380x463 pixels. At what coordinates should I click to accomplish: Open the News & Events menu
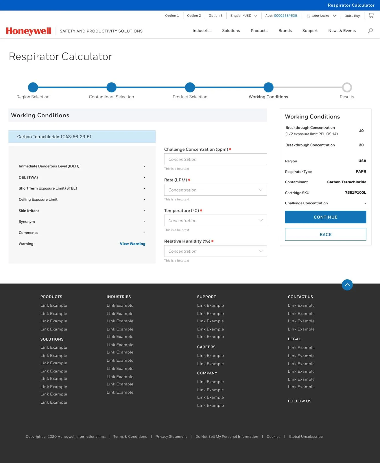pyautogui.click(x=342, y=31)
